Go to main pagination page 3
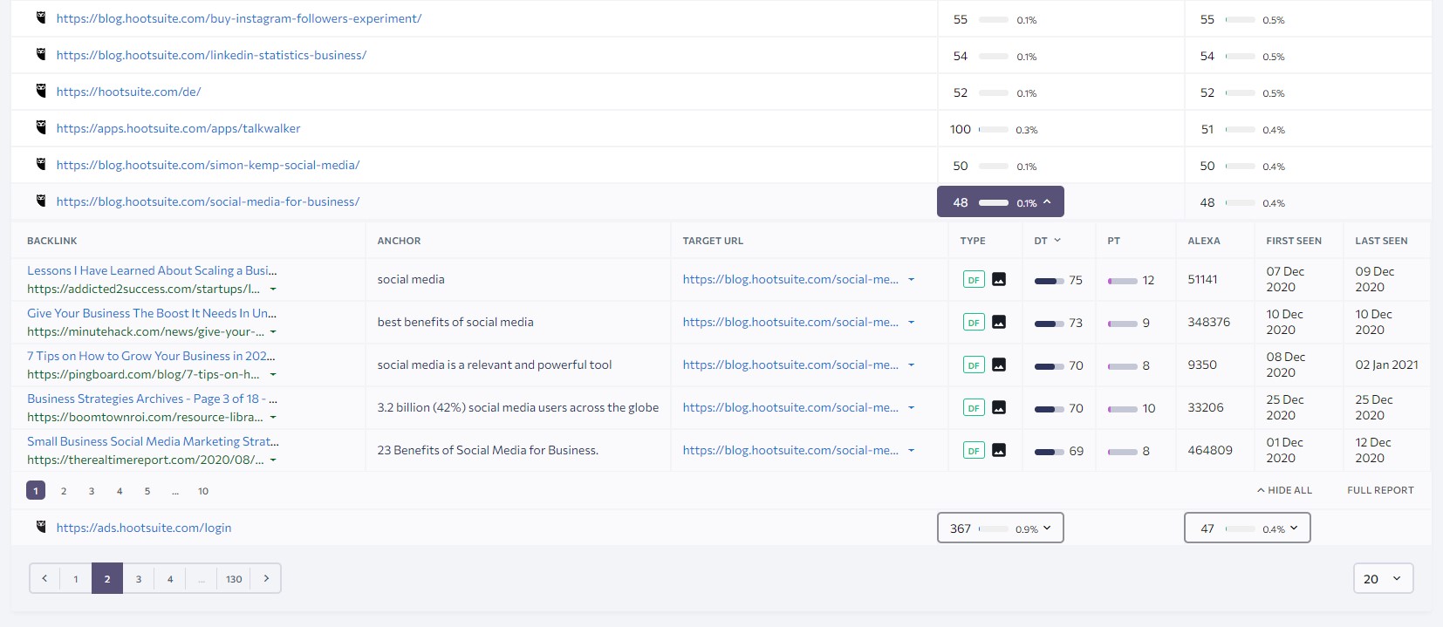Image resolution: width=1443 pixels, height=627 pixels. (139, 578)
